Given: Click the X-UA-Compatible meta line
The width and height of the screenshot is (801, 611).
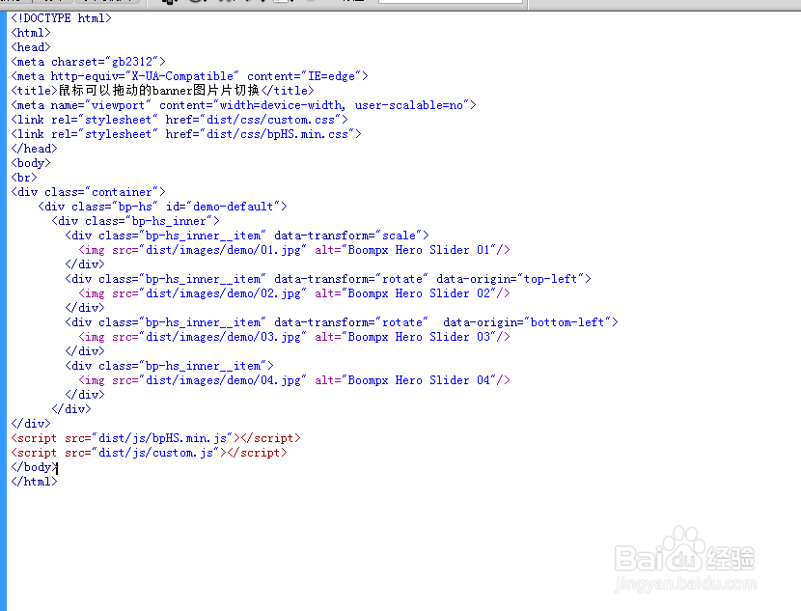Looking at the screenshot, I should pos(189,76).
